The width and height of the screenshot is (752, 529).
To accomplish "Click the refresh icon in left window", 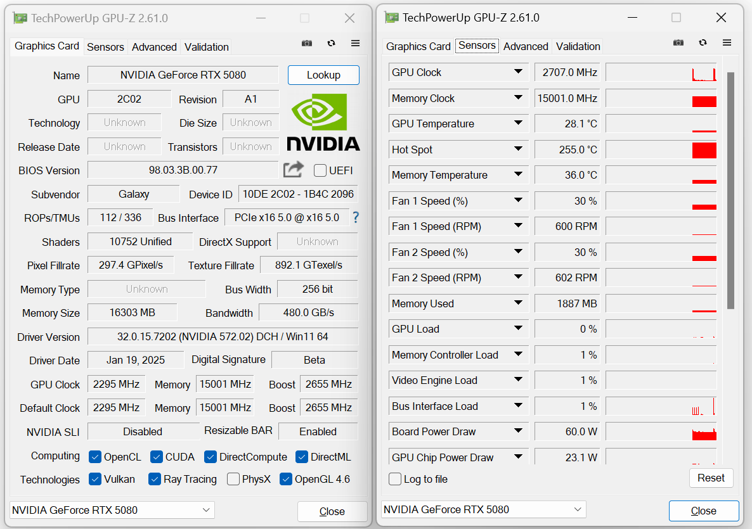I will pos(331,43).
